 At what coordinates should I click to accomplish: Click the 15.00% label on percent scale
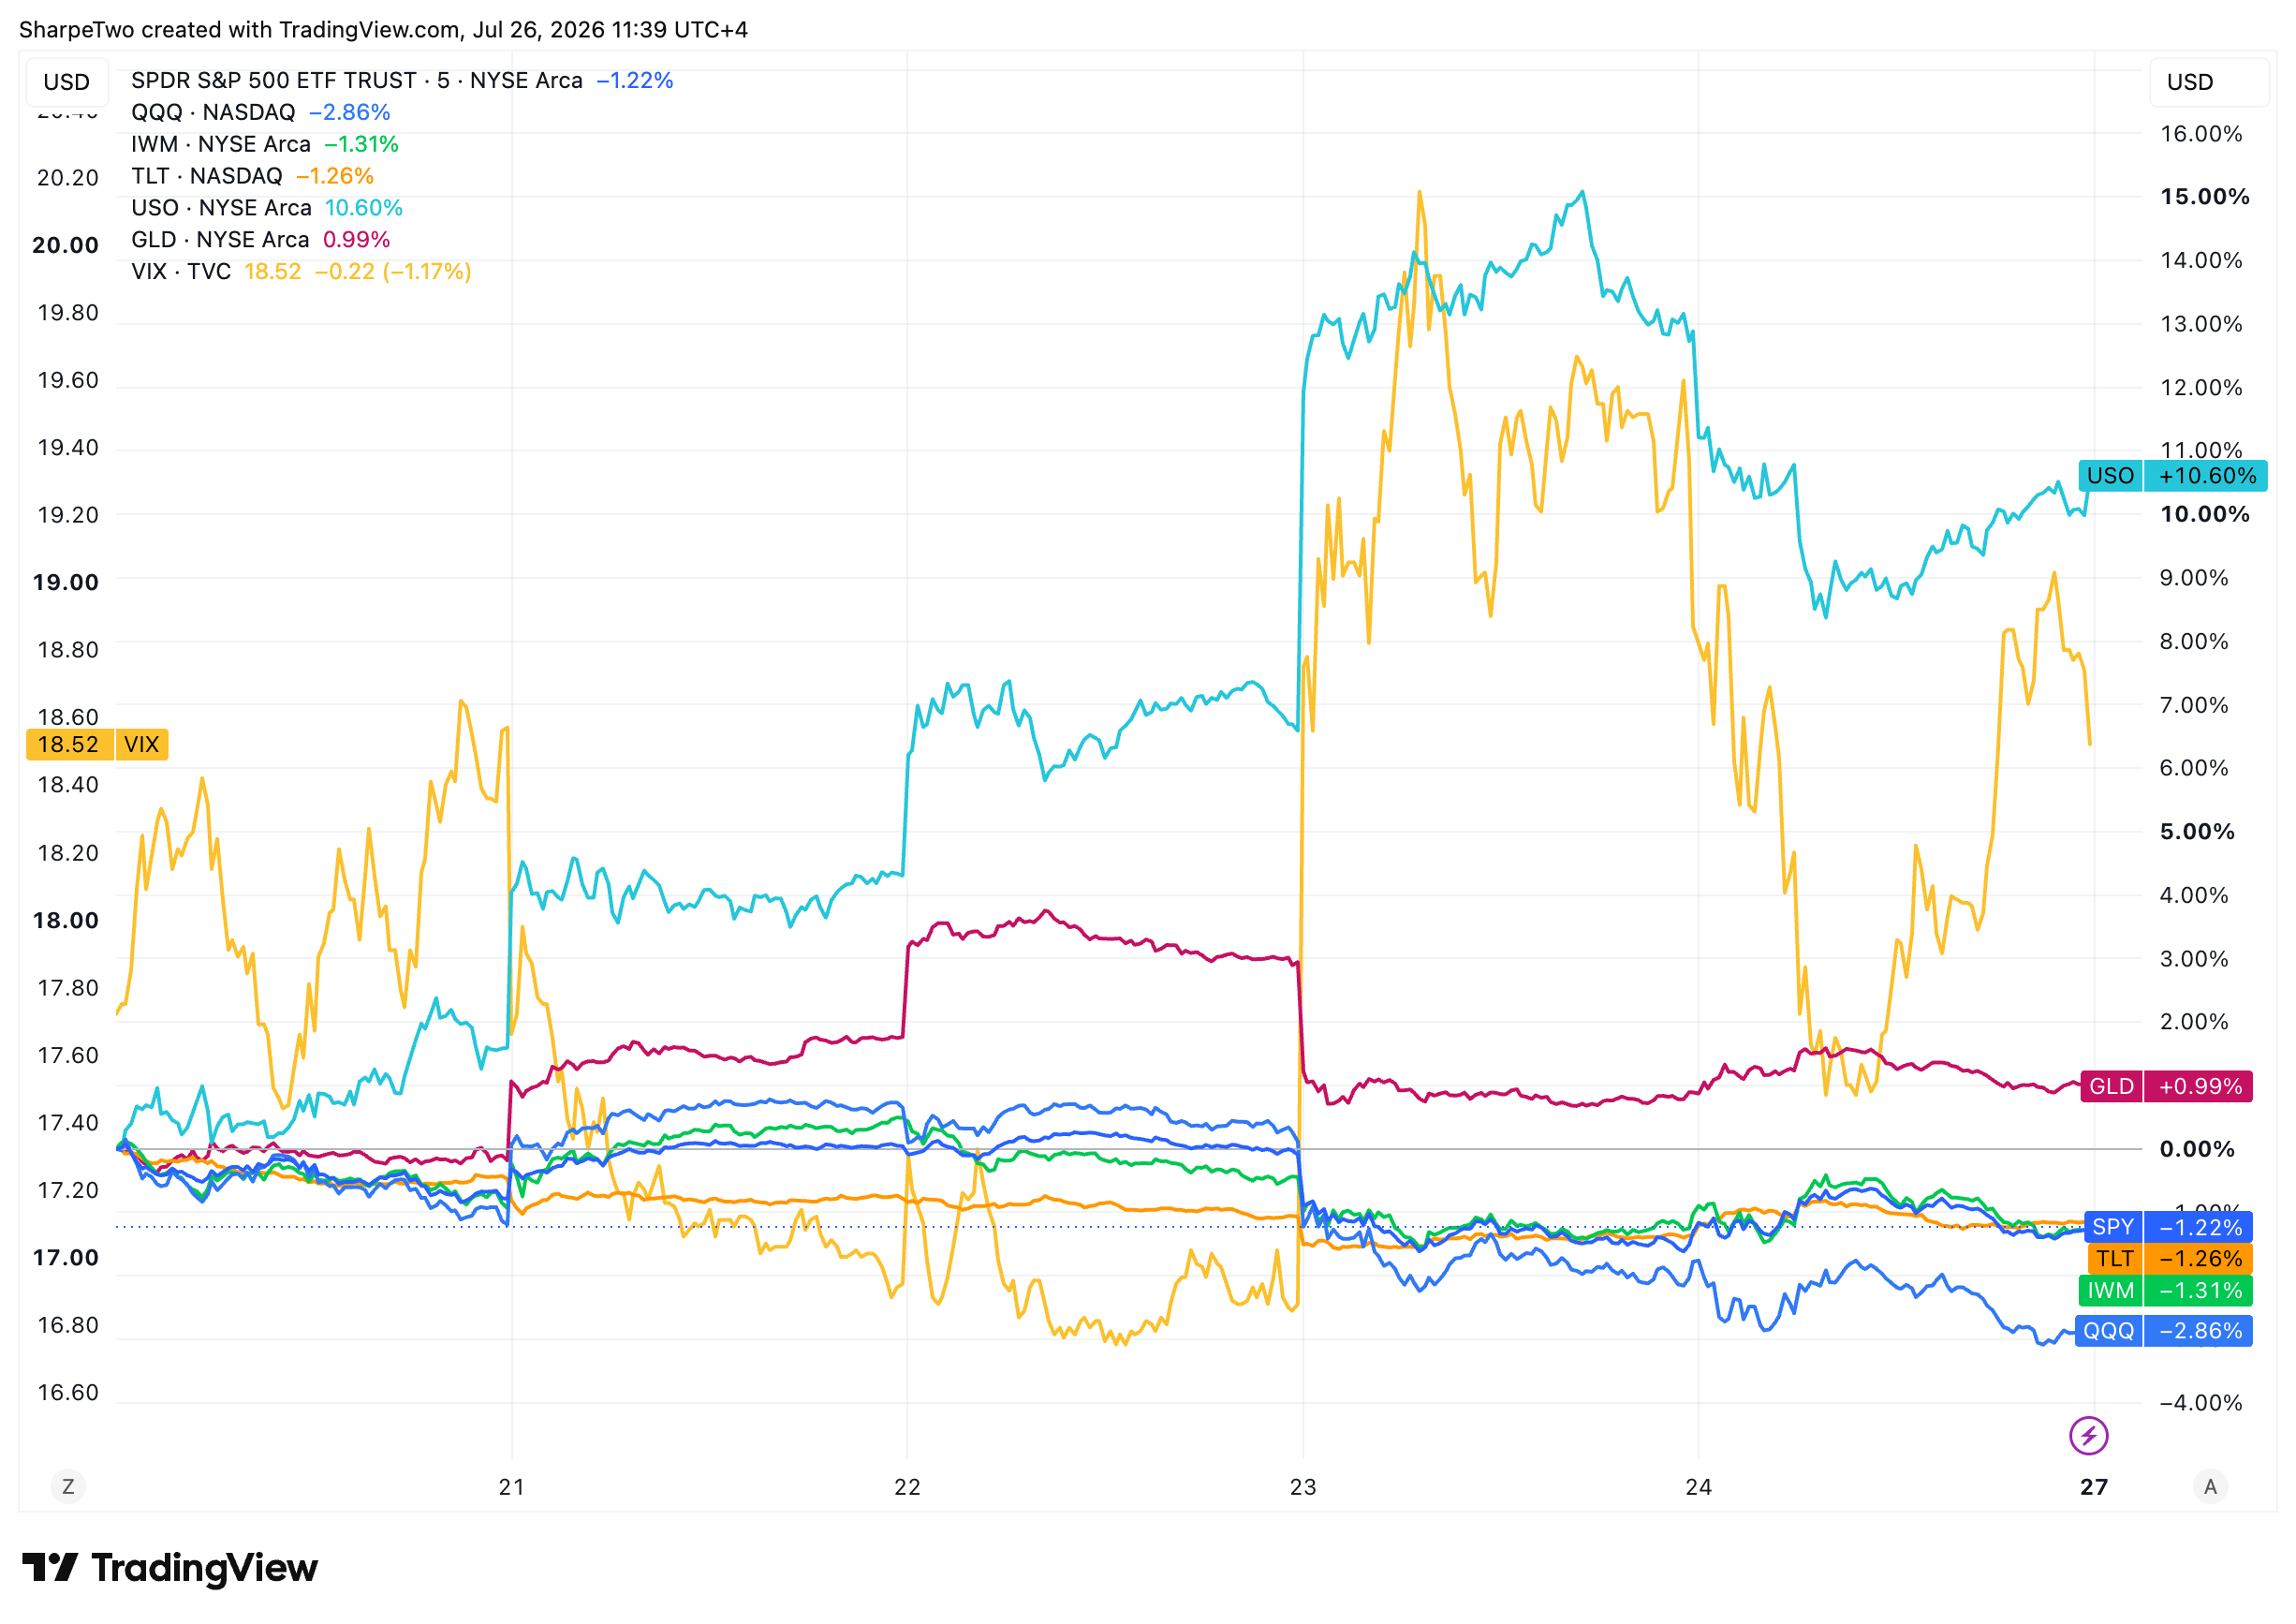coord(2205,196)
